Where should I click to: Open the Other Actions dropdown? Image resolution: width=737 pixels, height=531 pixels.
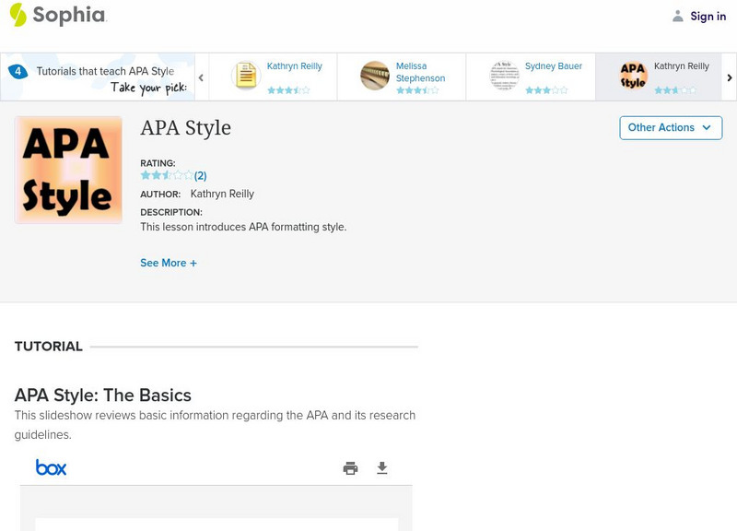pyautogui.click(x=670, y=128)
